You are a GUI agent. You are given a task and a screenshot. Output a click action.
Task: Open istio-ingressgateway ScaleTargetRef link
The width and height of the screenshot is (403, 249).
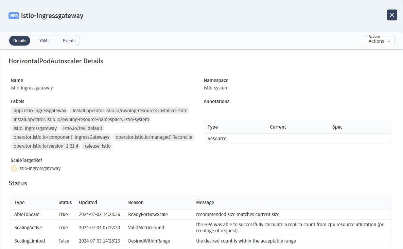coord(39,168)
